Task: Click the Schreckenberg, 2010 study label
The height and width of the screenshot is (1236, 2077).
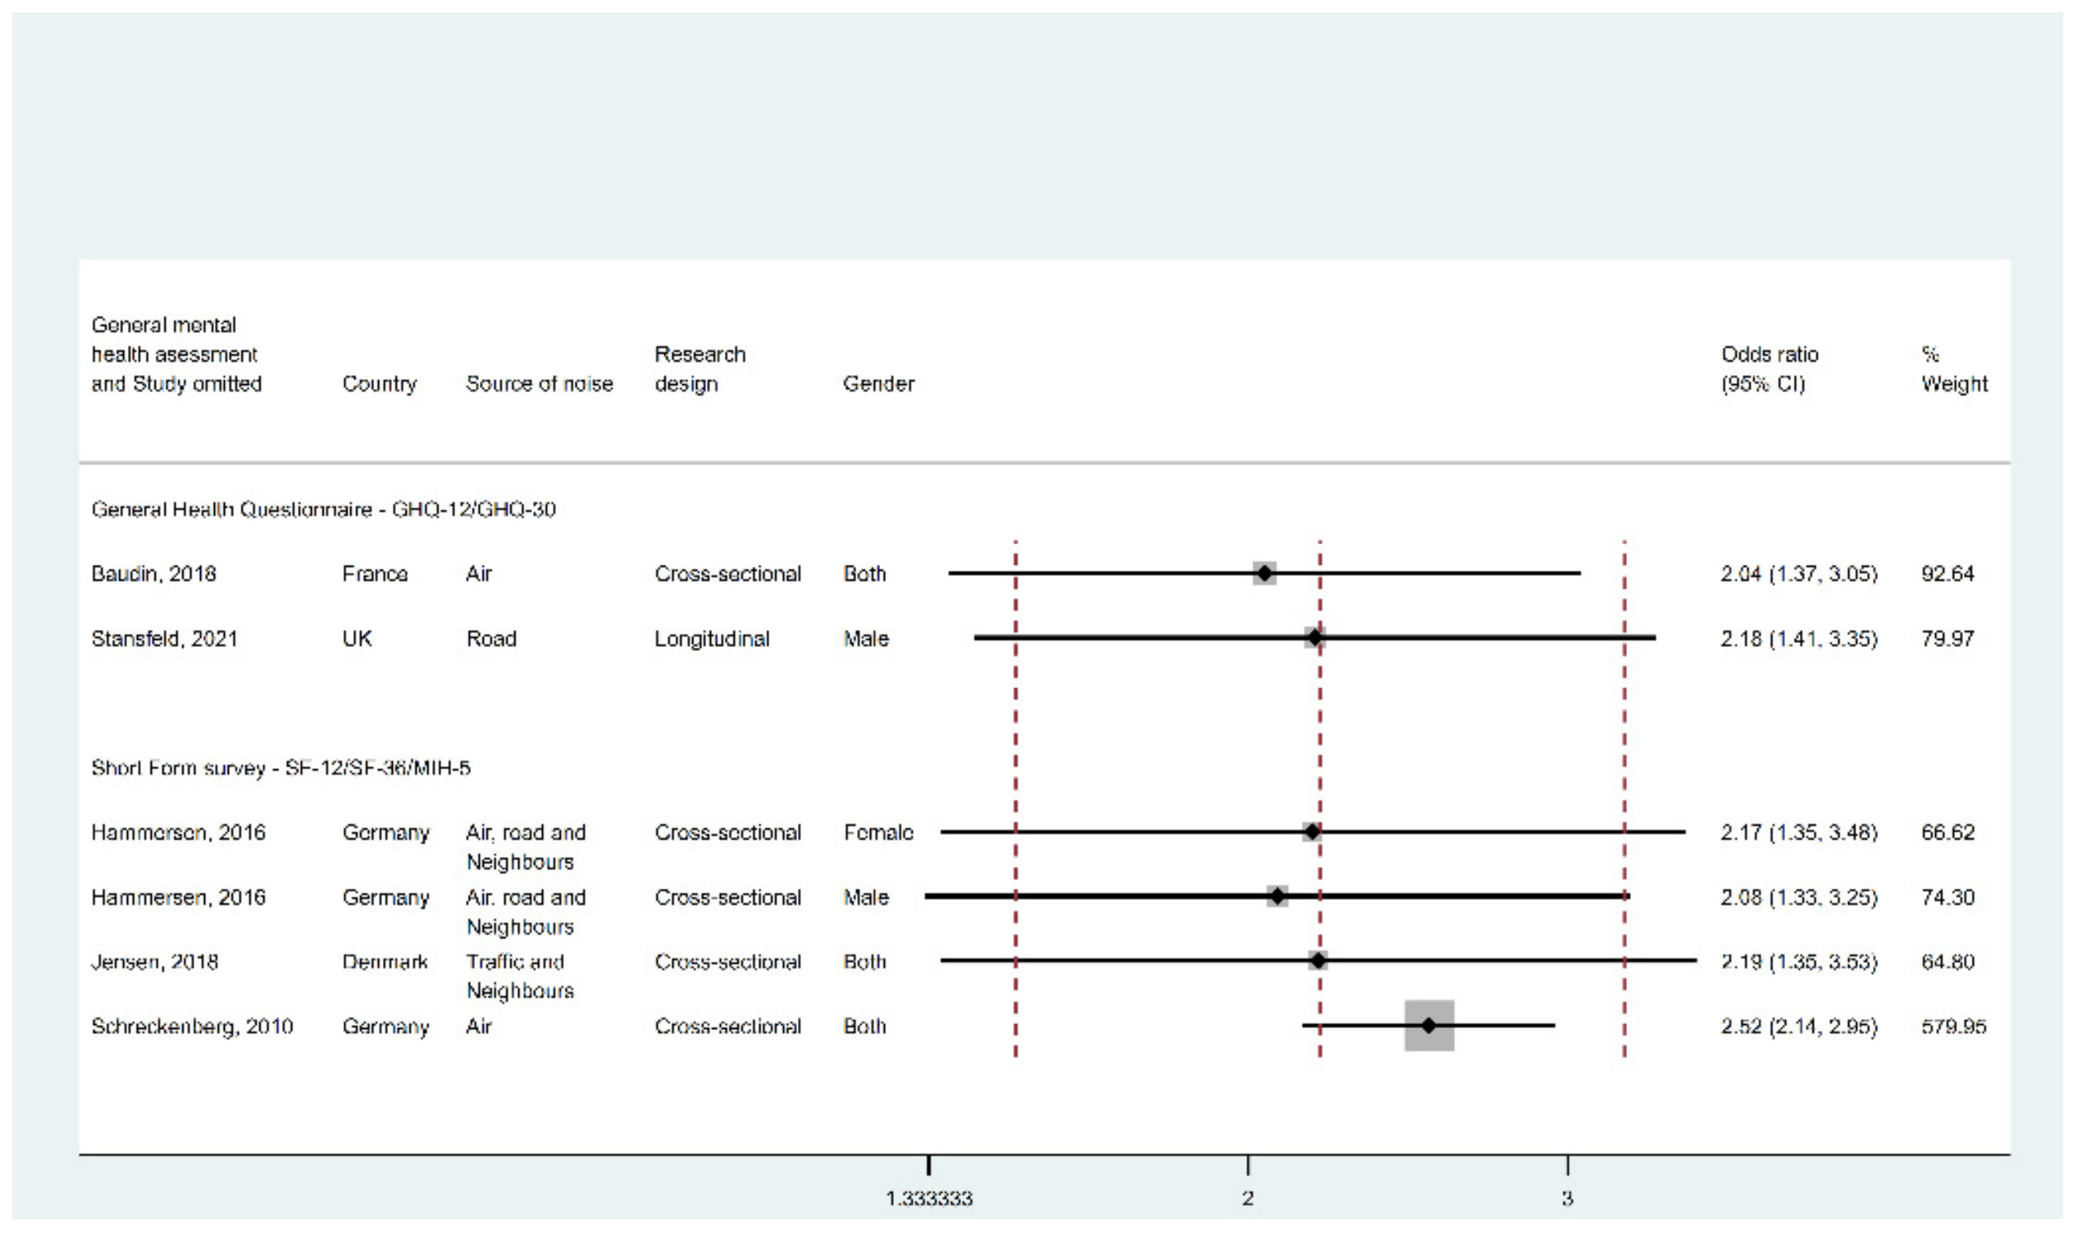Action: (x=192, y=1025)
